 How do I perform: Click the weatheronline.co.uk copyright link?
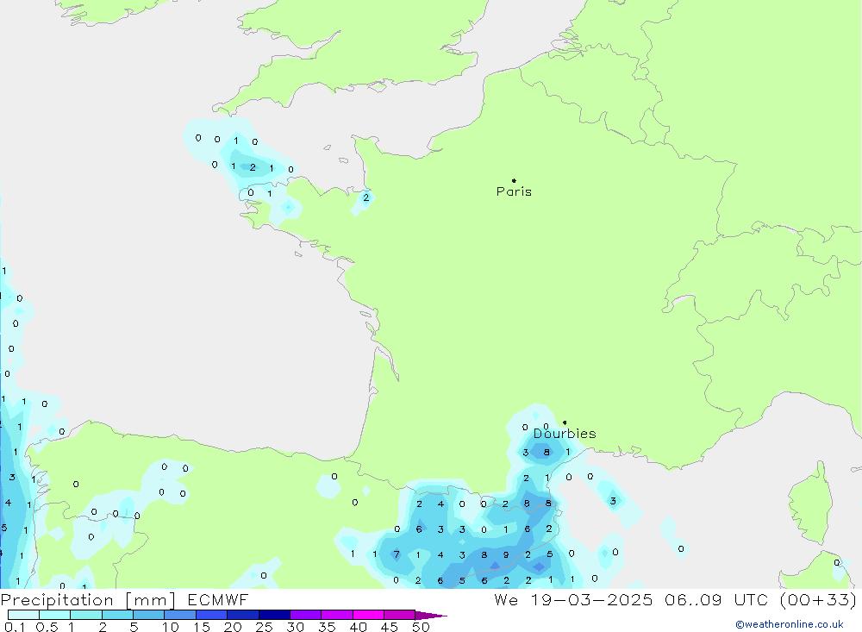pyautogui.click(x=789, y=624)
